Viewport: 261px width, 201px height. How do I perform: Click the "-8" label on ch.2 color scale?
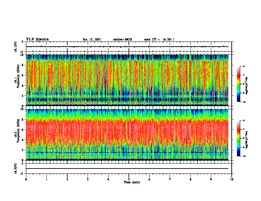tap(243, 138)
